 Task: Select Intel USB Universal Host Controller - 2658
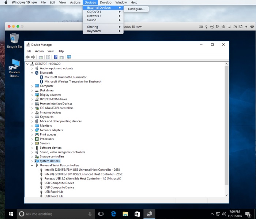pyautogui.click(x=82, y=170)
